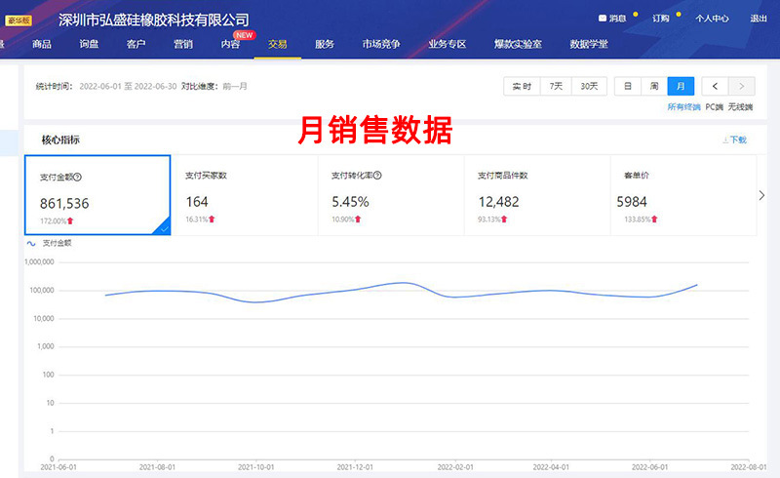Image resolution: width=780 pixels, height=478 pixels.
Task: Filter by 无线端
Action: (x=740, y=107)
